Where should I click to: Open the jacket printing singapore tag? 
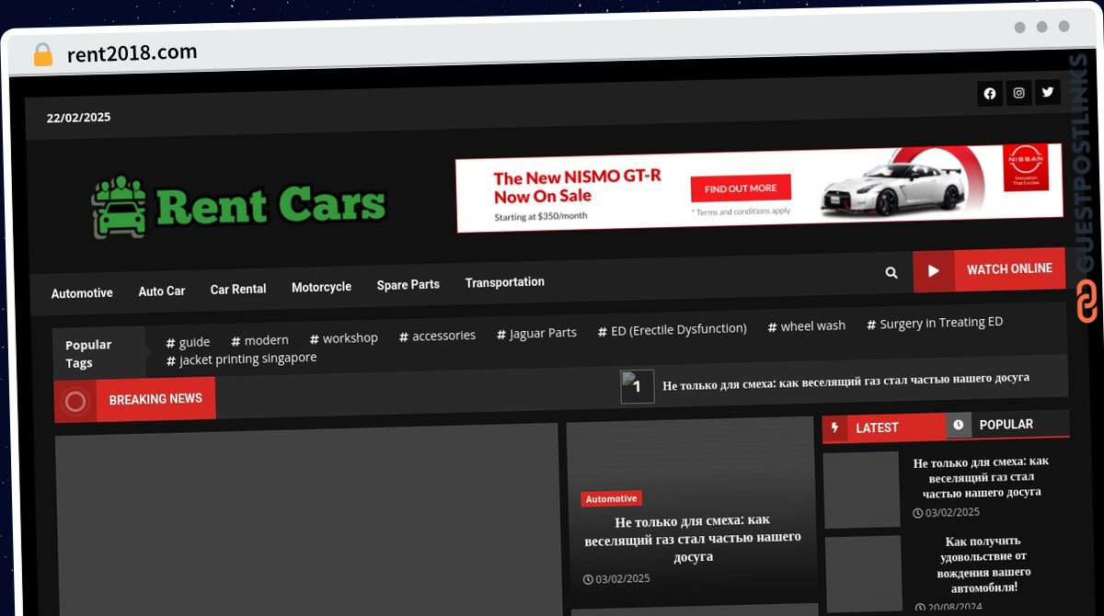click(x=241, y=359)
